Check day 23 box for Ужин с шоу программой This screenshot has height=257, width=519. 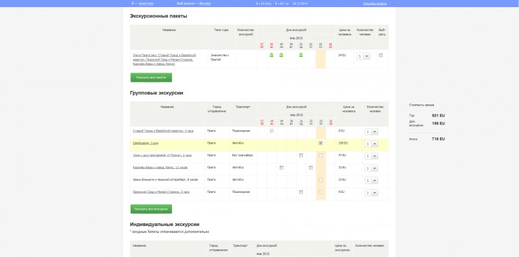point(320,155)
